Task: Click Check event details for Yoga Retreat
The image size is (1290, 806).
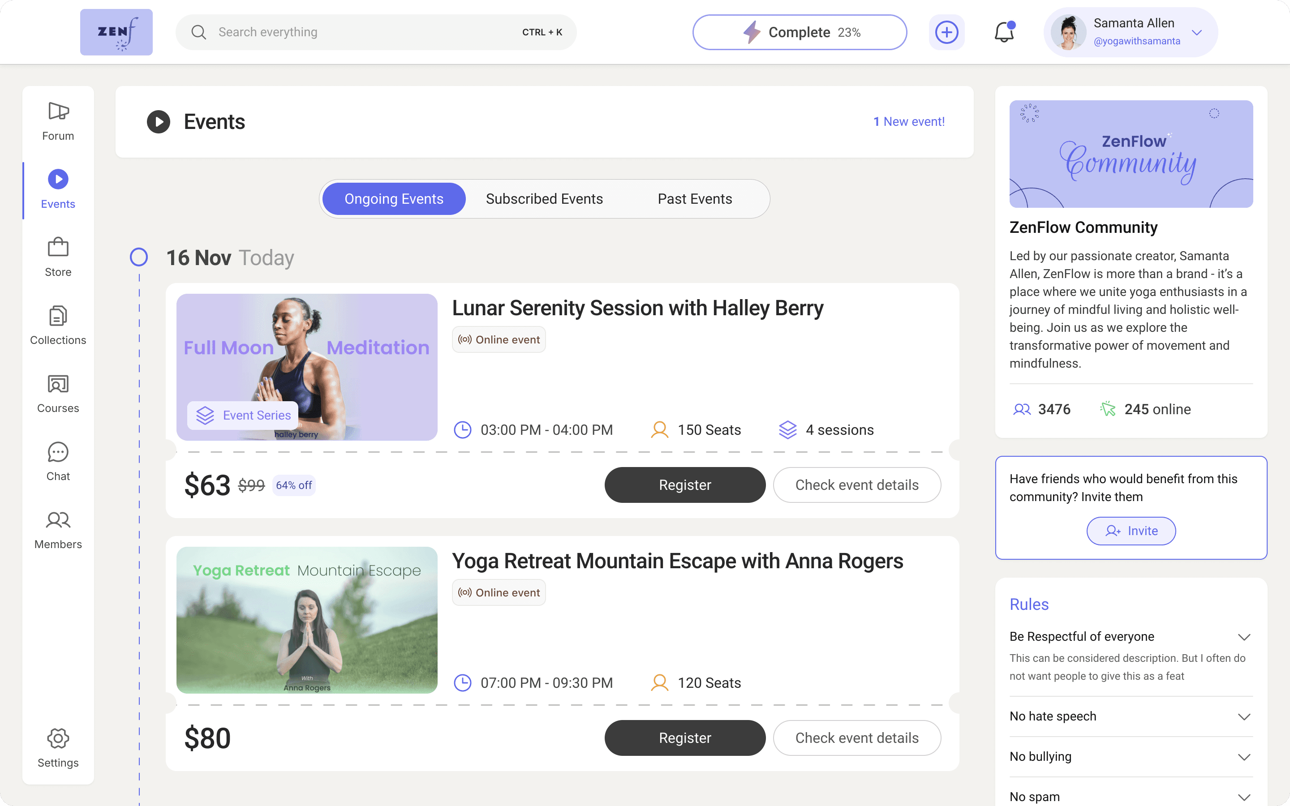Action: [x=856, y=738]
